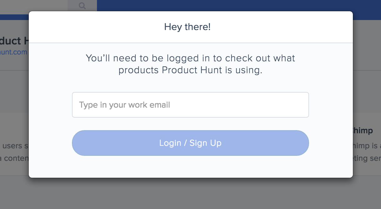Dismiss the dialog via dimmed backdrop below it
The image size is (381, 209).
190,194
